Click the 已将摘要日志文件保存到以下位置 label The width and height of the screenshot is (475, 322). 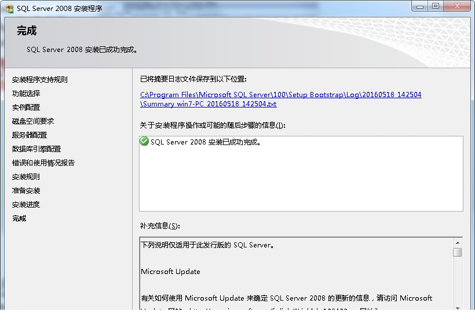(193, 79)
